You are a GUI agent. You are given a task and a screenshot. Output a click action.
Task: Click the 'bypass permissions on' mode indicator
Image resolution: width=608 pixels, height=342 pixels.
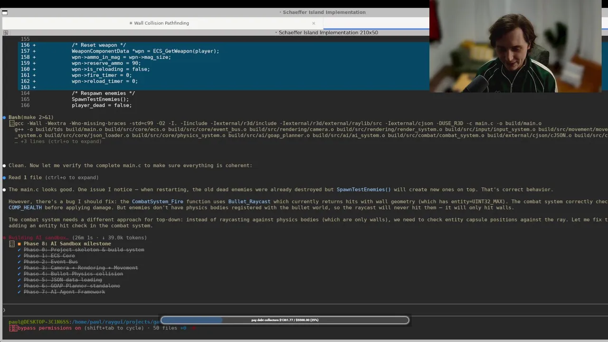49,328
